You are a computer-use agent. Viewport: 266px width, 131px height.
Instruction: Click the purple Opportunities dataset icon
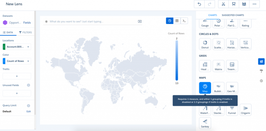coord(5,23)
